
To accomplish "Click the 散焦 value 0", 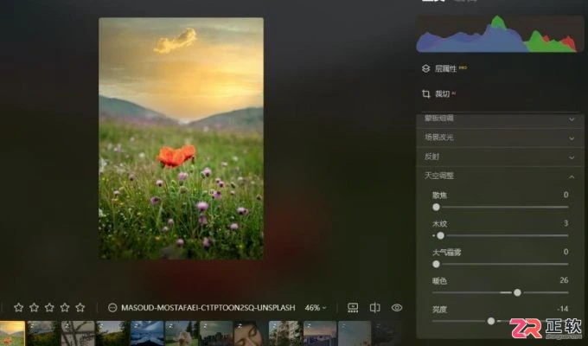I will [x=566, y=195].
